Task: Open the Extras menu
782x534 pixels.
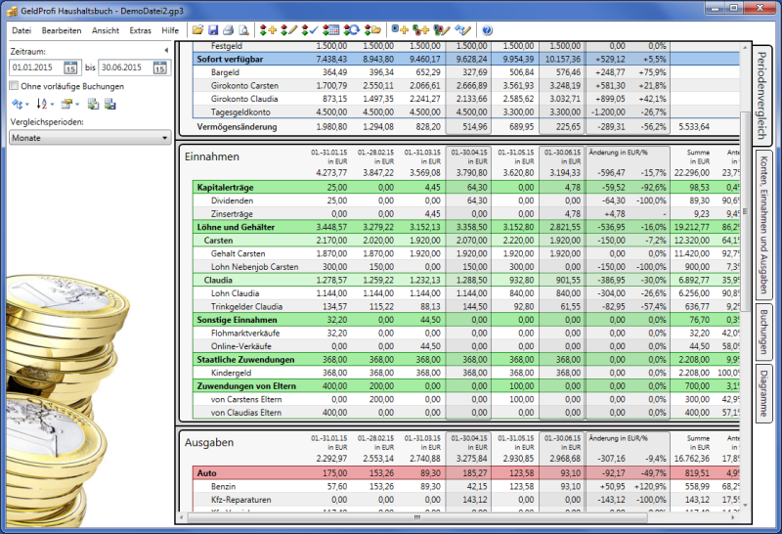Action: (140, 31)
